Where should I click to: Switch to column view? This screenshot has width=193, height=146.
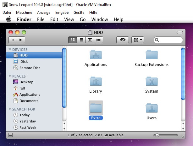pos(90,40)
